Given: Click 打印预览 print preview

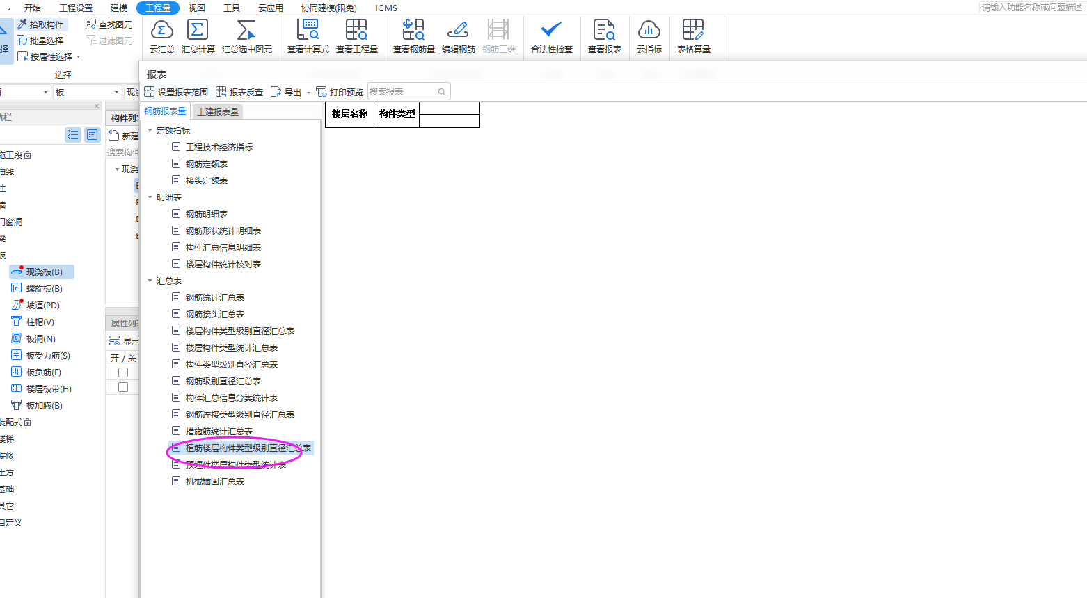Looking at the screenshot, I should click(340, 92).
